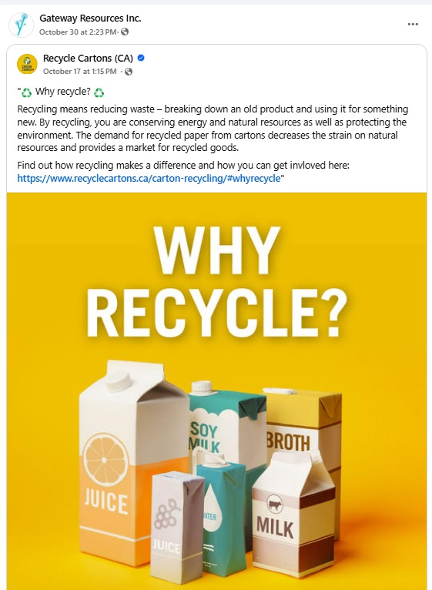The image size is (432, 590).
Task: Click the "WHY RECYCLE?" headline text in image
Action: point(216,281)
